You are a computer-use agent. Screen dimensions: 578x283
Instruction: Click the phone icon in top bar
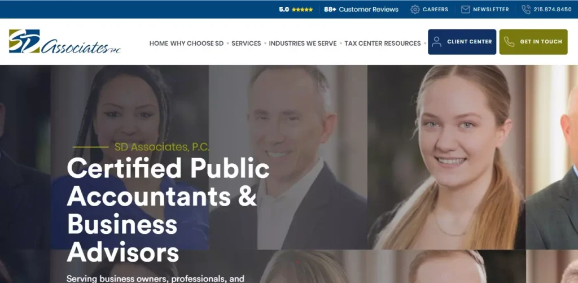click(x=526, y=10)
